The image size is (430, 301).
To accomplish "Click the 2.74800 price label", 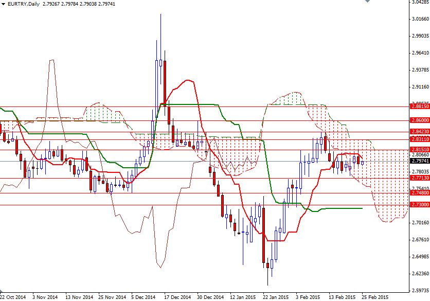I will pyautogui.click(x=418, y=193).
